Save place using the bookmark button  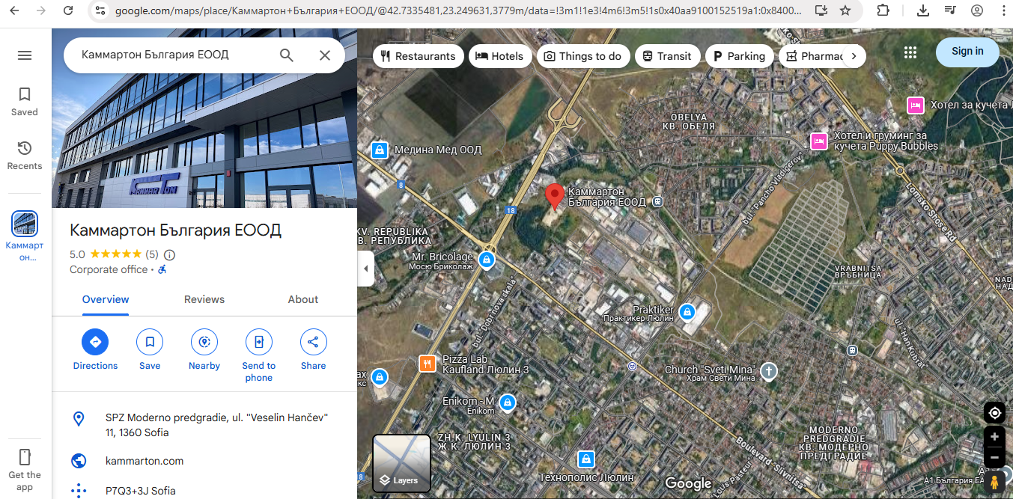coord(150,342)
